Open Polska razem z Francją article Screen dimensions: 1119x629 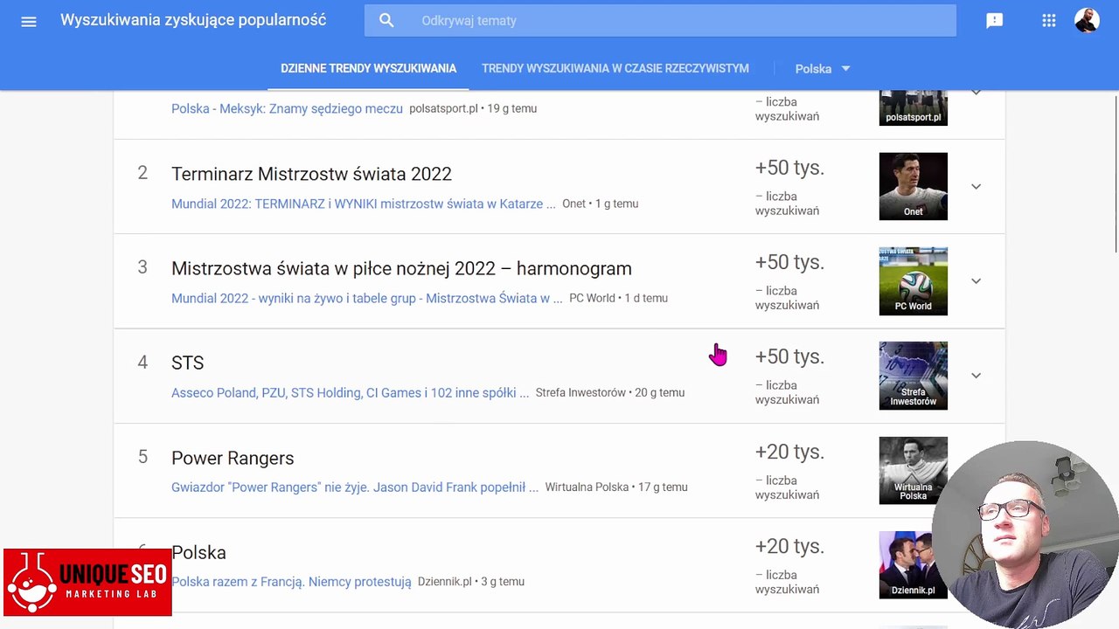coord(291,581)
